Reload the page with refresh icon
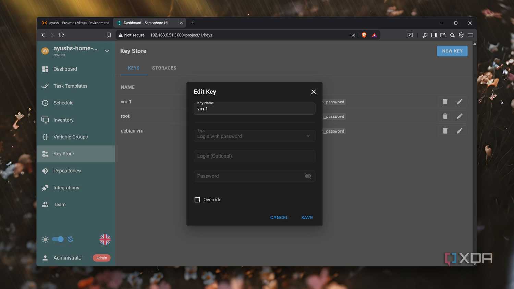The height and width of the screenshot is (289, 514). pos(62,35)
